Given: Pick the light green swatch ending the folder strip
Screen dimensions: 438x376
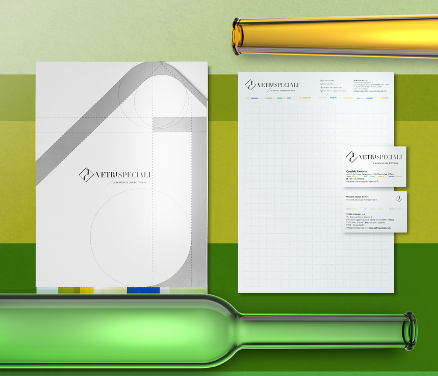Looking at the screenshot, I should pos(188,290).
